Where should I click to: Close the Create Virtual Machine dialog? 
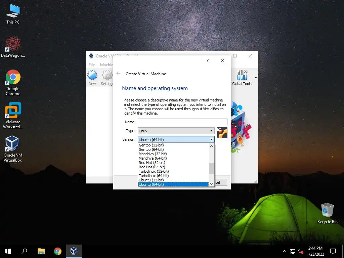(223, 60)
